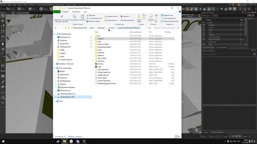Click the Copy (Копировать) ribbon icon

pos(74,18)
